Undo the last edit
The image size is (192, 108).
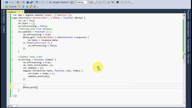click(x=37, y=2)
